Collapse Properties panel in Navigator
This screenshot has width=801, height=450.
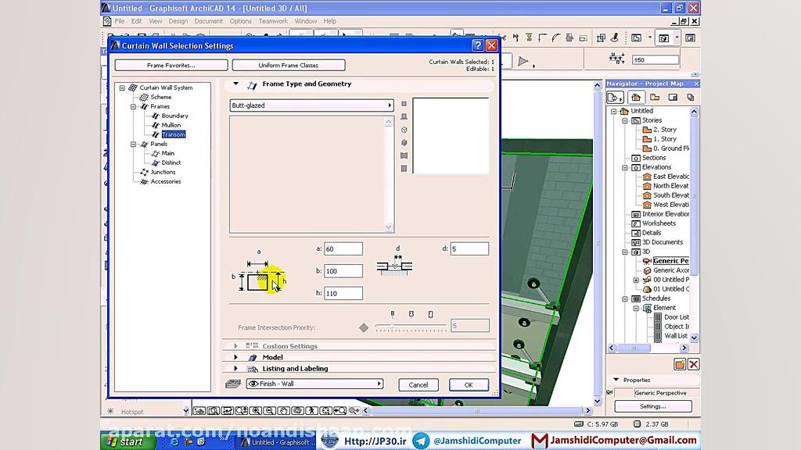click(616, 380)
